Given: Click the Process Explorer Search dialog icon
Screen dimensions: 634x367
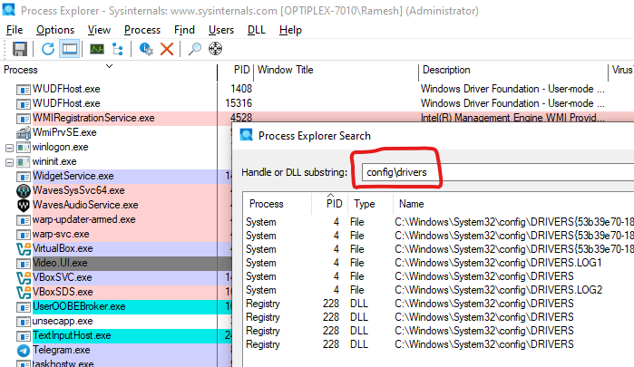Looking at the screenshot, I should tap(246, 135).
